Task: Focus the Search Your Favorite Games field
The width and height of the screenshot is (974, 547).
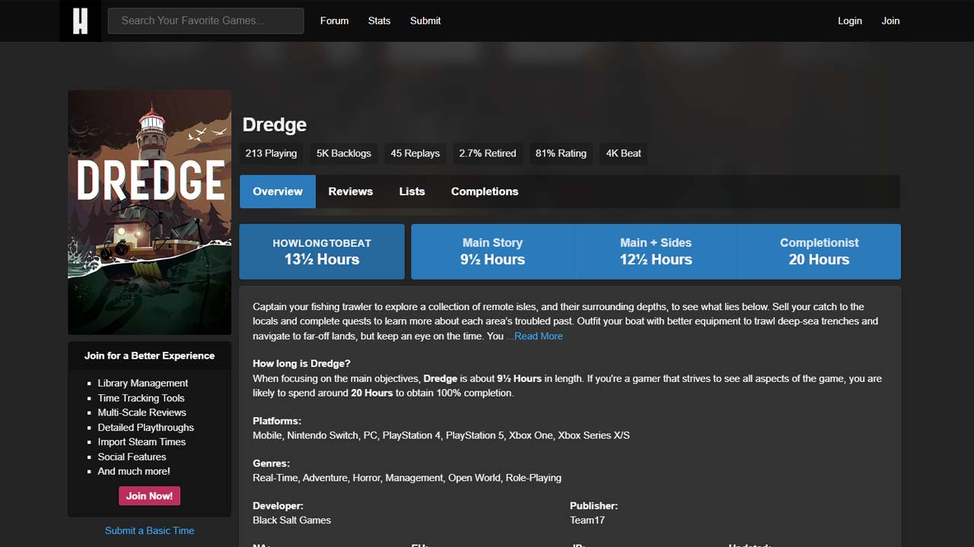Action: 205,21
